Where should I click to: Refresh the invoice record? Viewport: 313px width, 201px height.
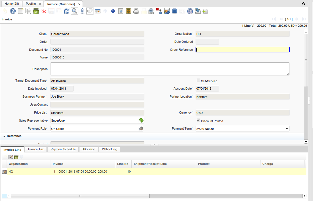[67, 11]
